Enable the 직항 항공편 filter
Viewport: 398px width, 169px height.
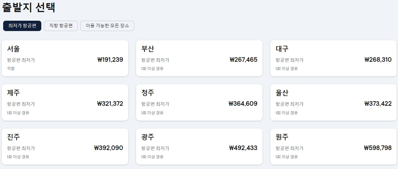[61, 26]
